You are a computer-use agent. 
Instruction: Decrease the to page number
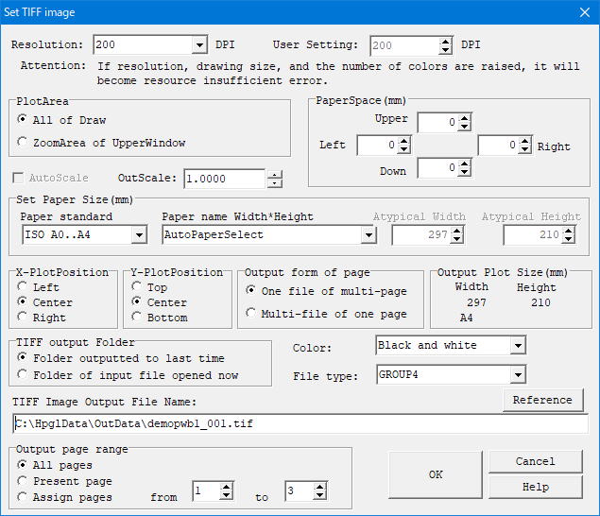click(319, 495)
